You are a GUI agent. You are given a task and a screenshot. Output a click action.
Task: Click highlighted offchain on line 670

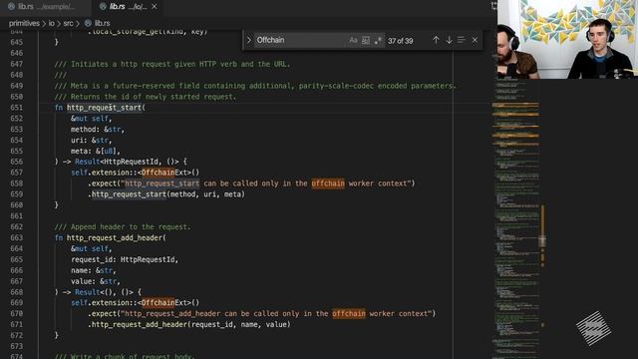click(x=349, y=314)
